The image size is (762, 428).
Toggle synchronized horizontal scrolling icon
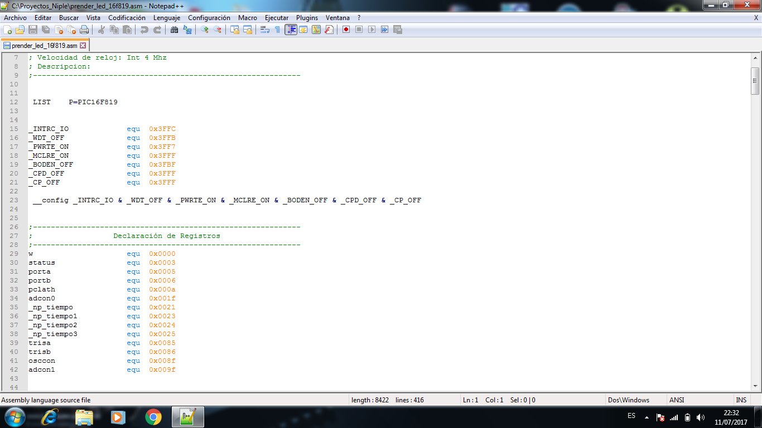(248, 30)
